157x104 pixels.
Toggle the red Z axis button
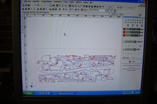(124, 35)
